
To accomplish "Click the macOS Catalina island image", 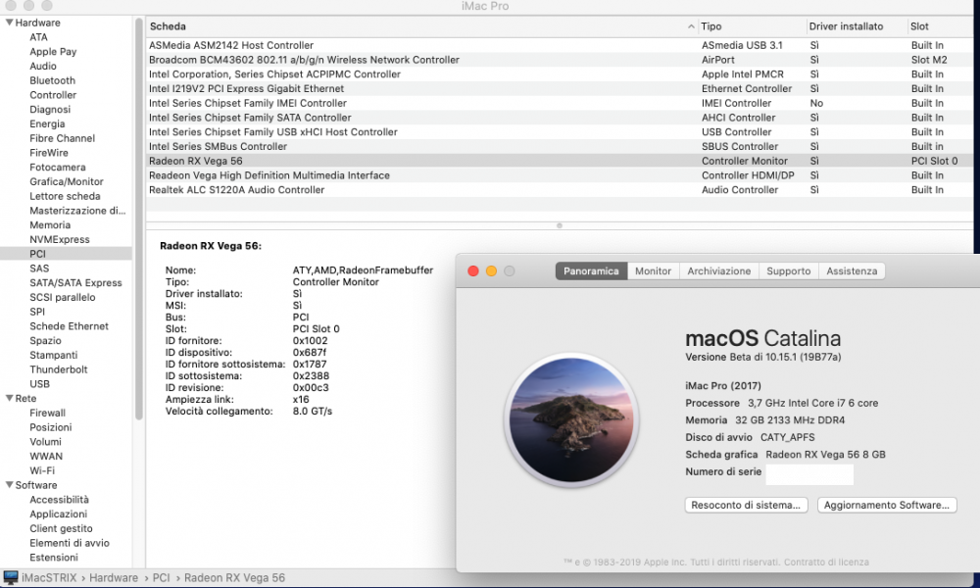I will 571,419.
